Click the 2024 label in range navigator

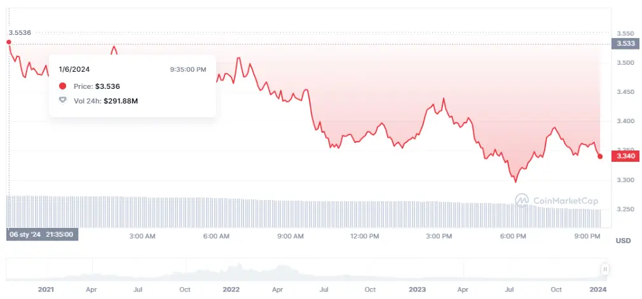point(598,289)
